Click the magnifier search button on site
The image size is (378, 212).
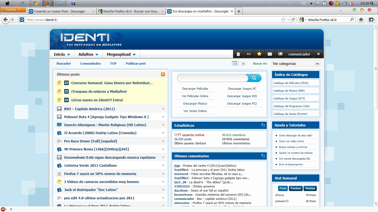[x=254, y=78]
